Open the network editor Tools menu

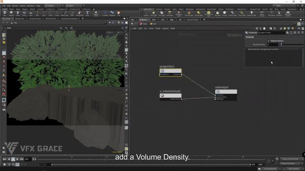pyautogui.click(x=158, y=28)
